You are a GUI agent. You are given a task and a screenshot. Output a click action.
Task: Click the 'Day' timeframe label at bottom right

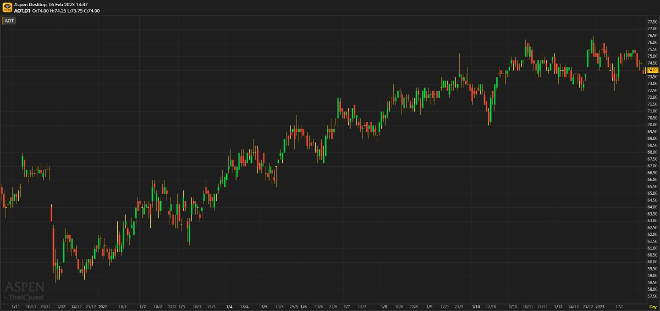coord(652,307)
